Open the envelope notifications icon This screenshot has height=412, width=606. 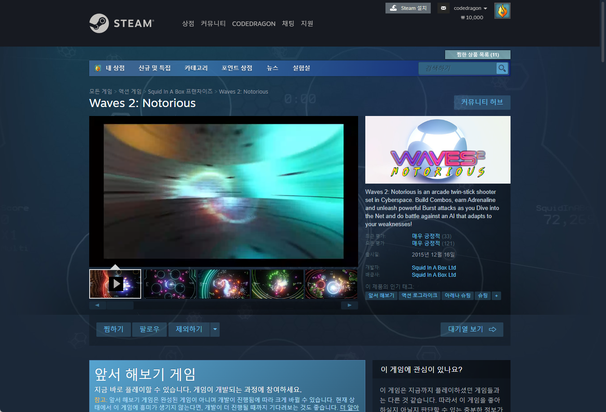[443, 8]
